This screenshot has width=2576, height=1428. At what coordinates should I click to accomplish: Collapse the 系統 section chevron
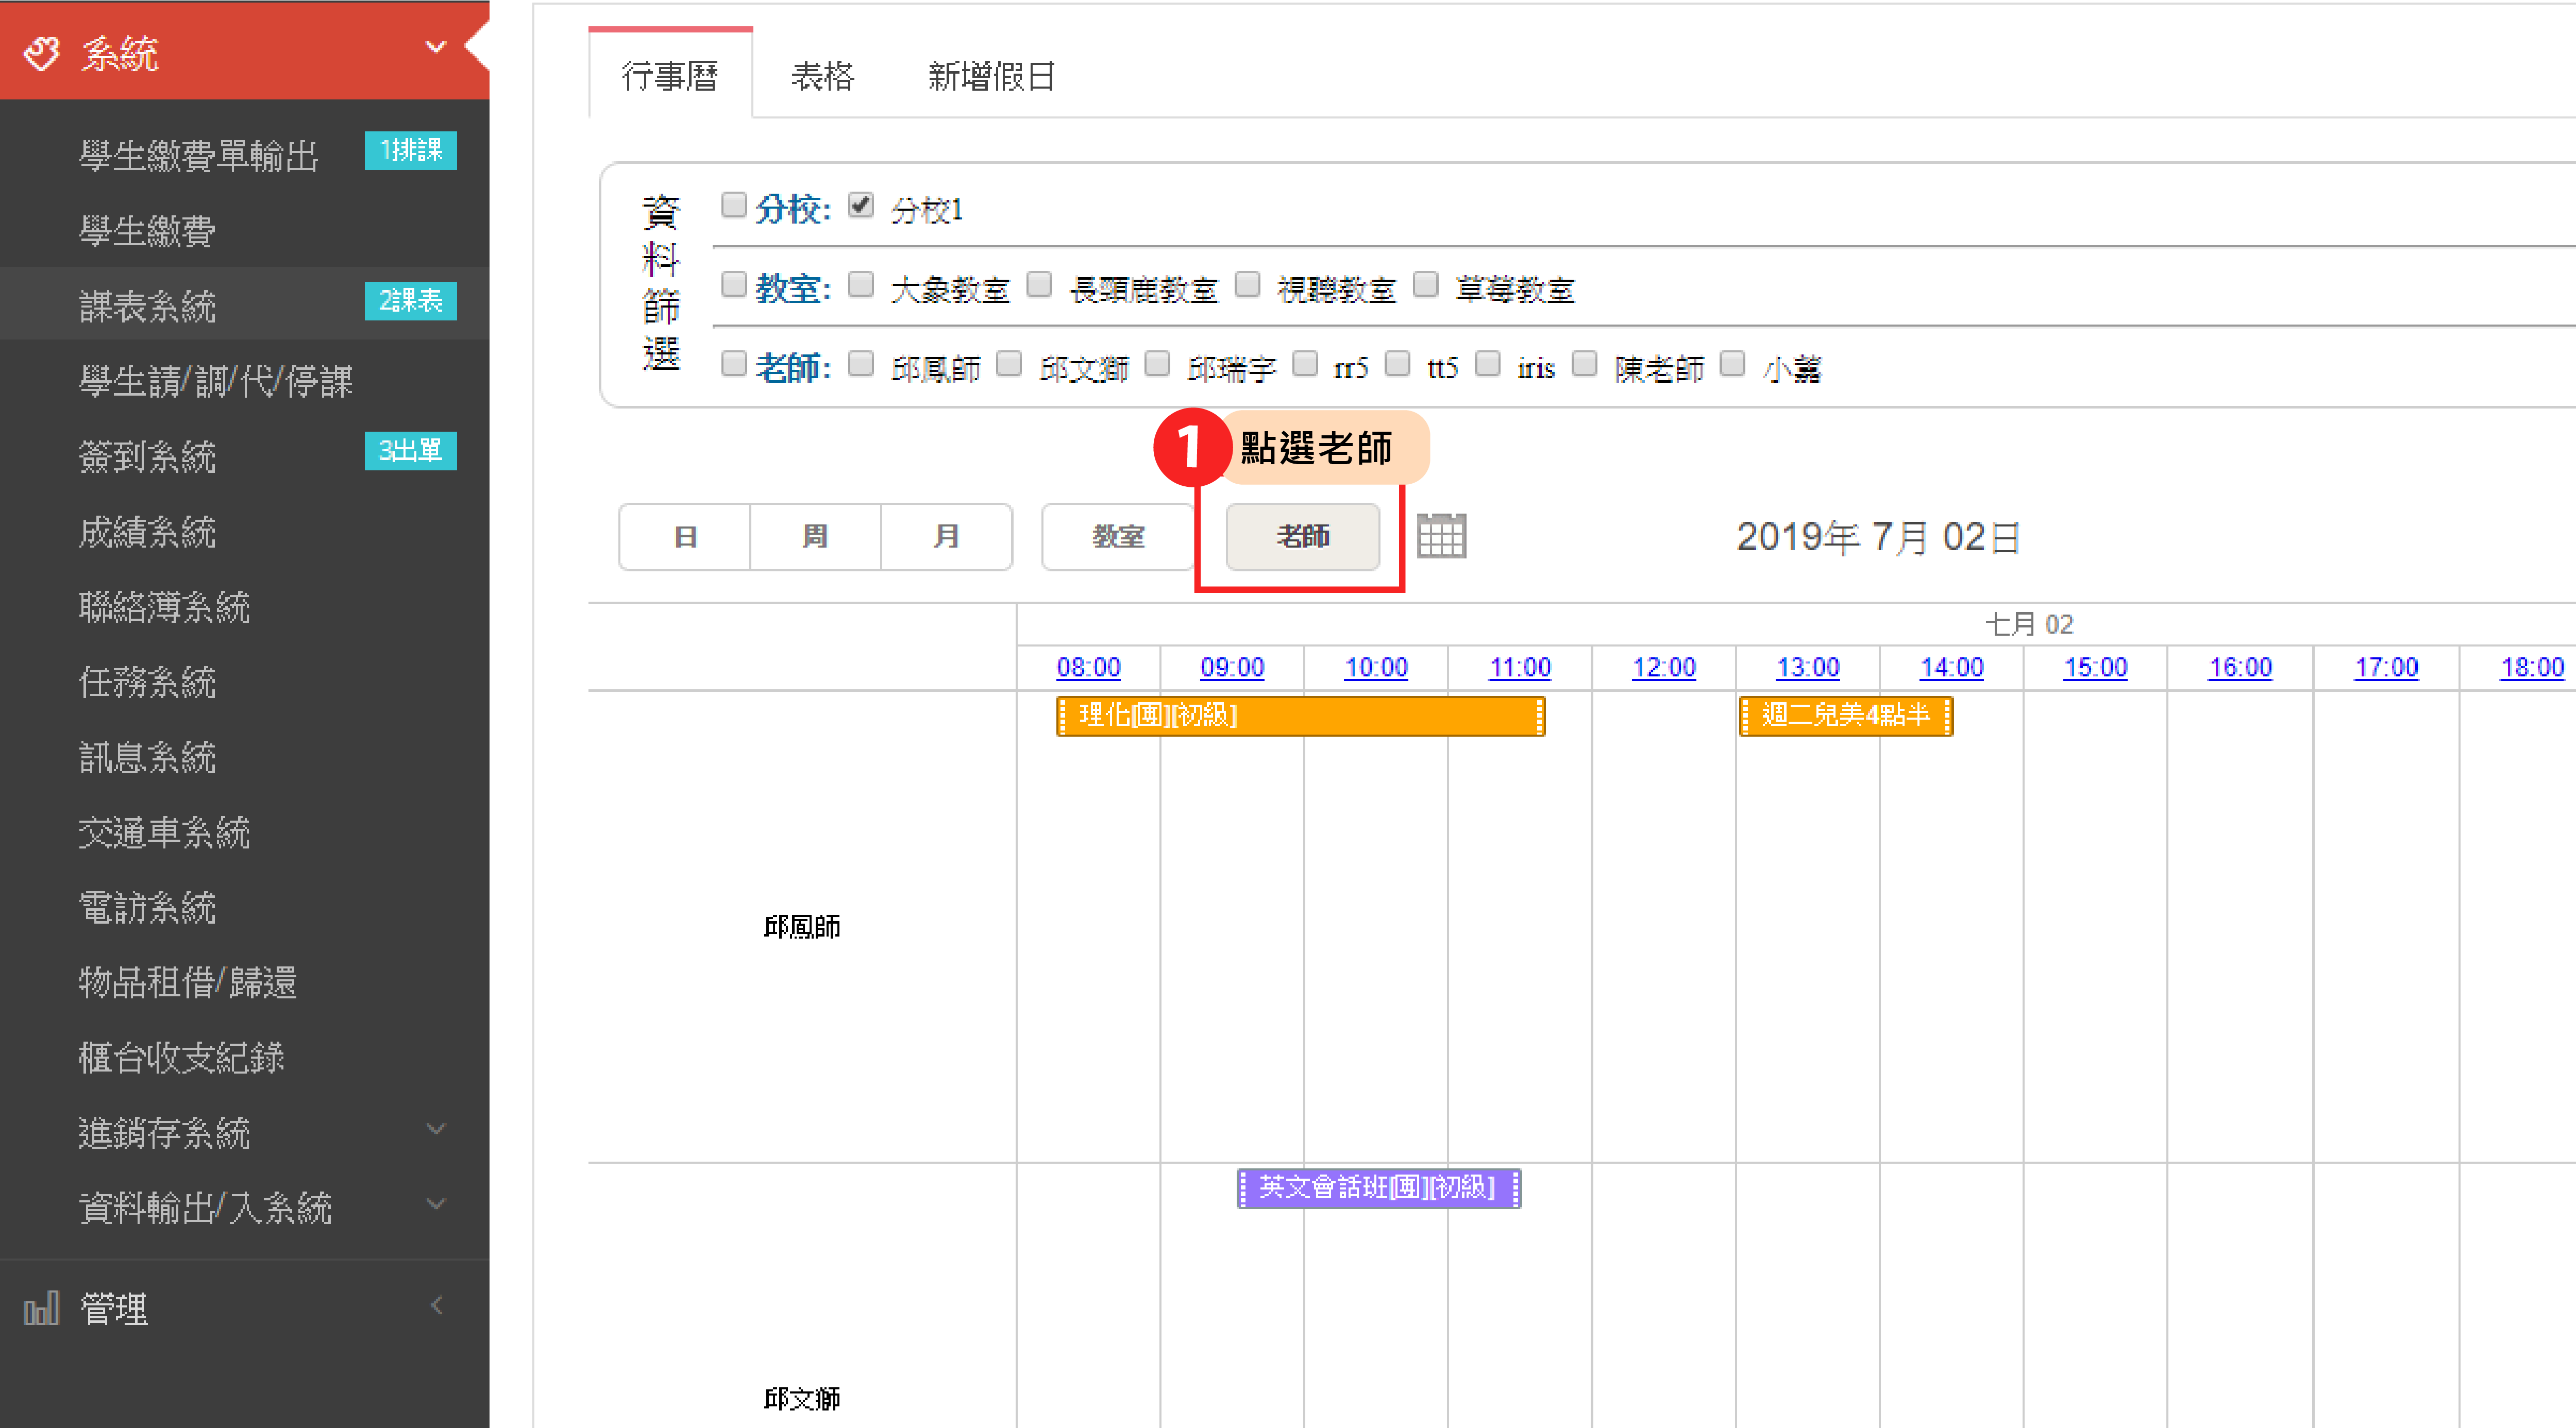pos(436,47)
